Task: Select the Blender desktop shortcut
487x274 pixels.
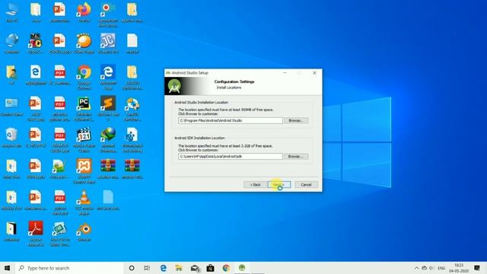Action: point(84,231)
